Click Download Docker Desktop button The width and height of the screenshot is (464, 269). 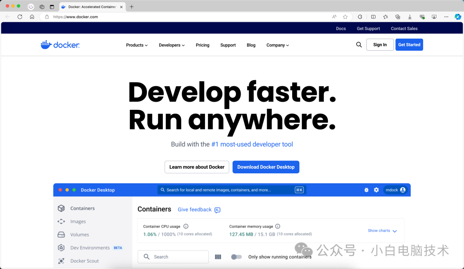click(266, 167)
